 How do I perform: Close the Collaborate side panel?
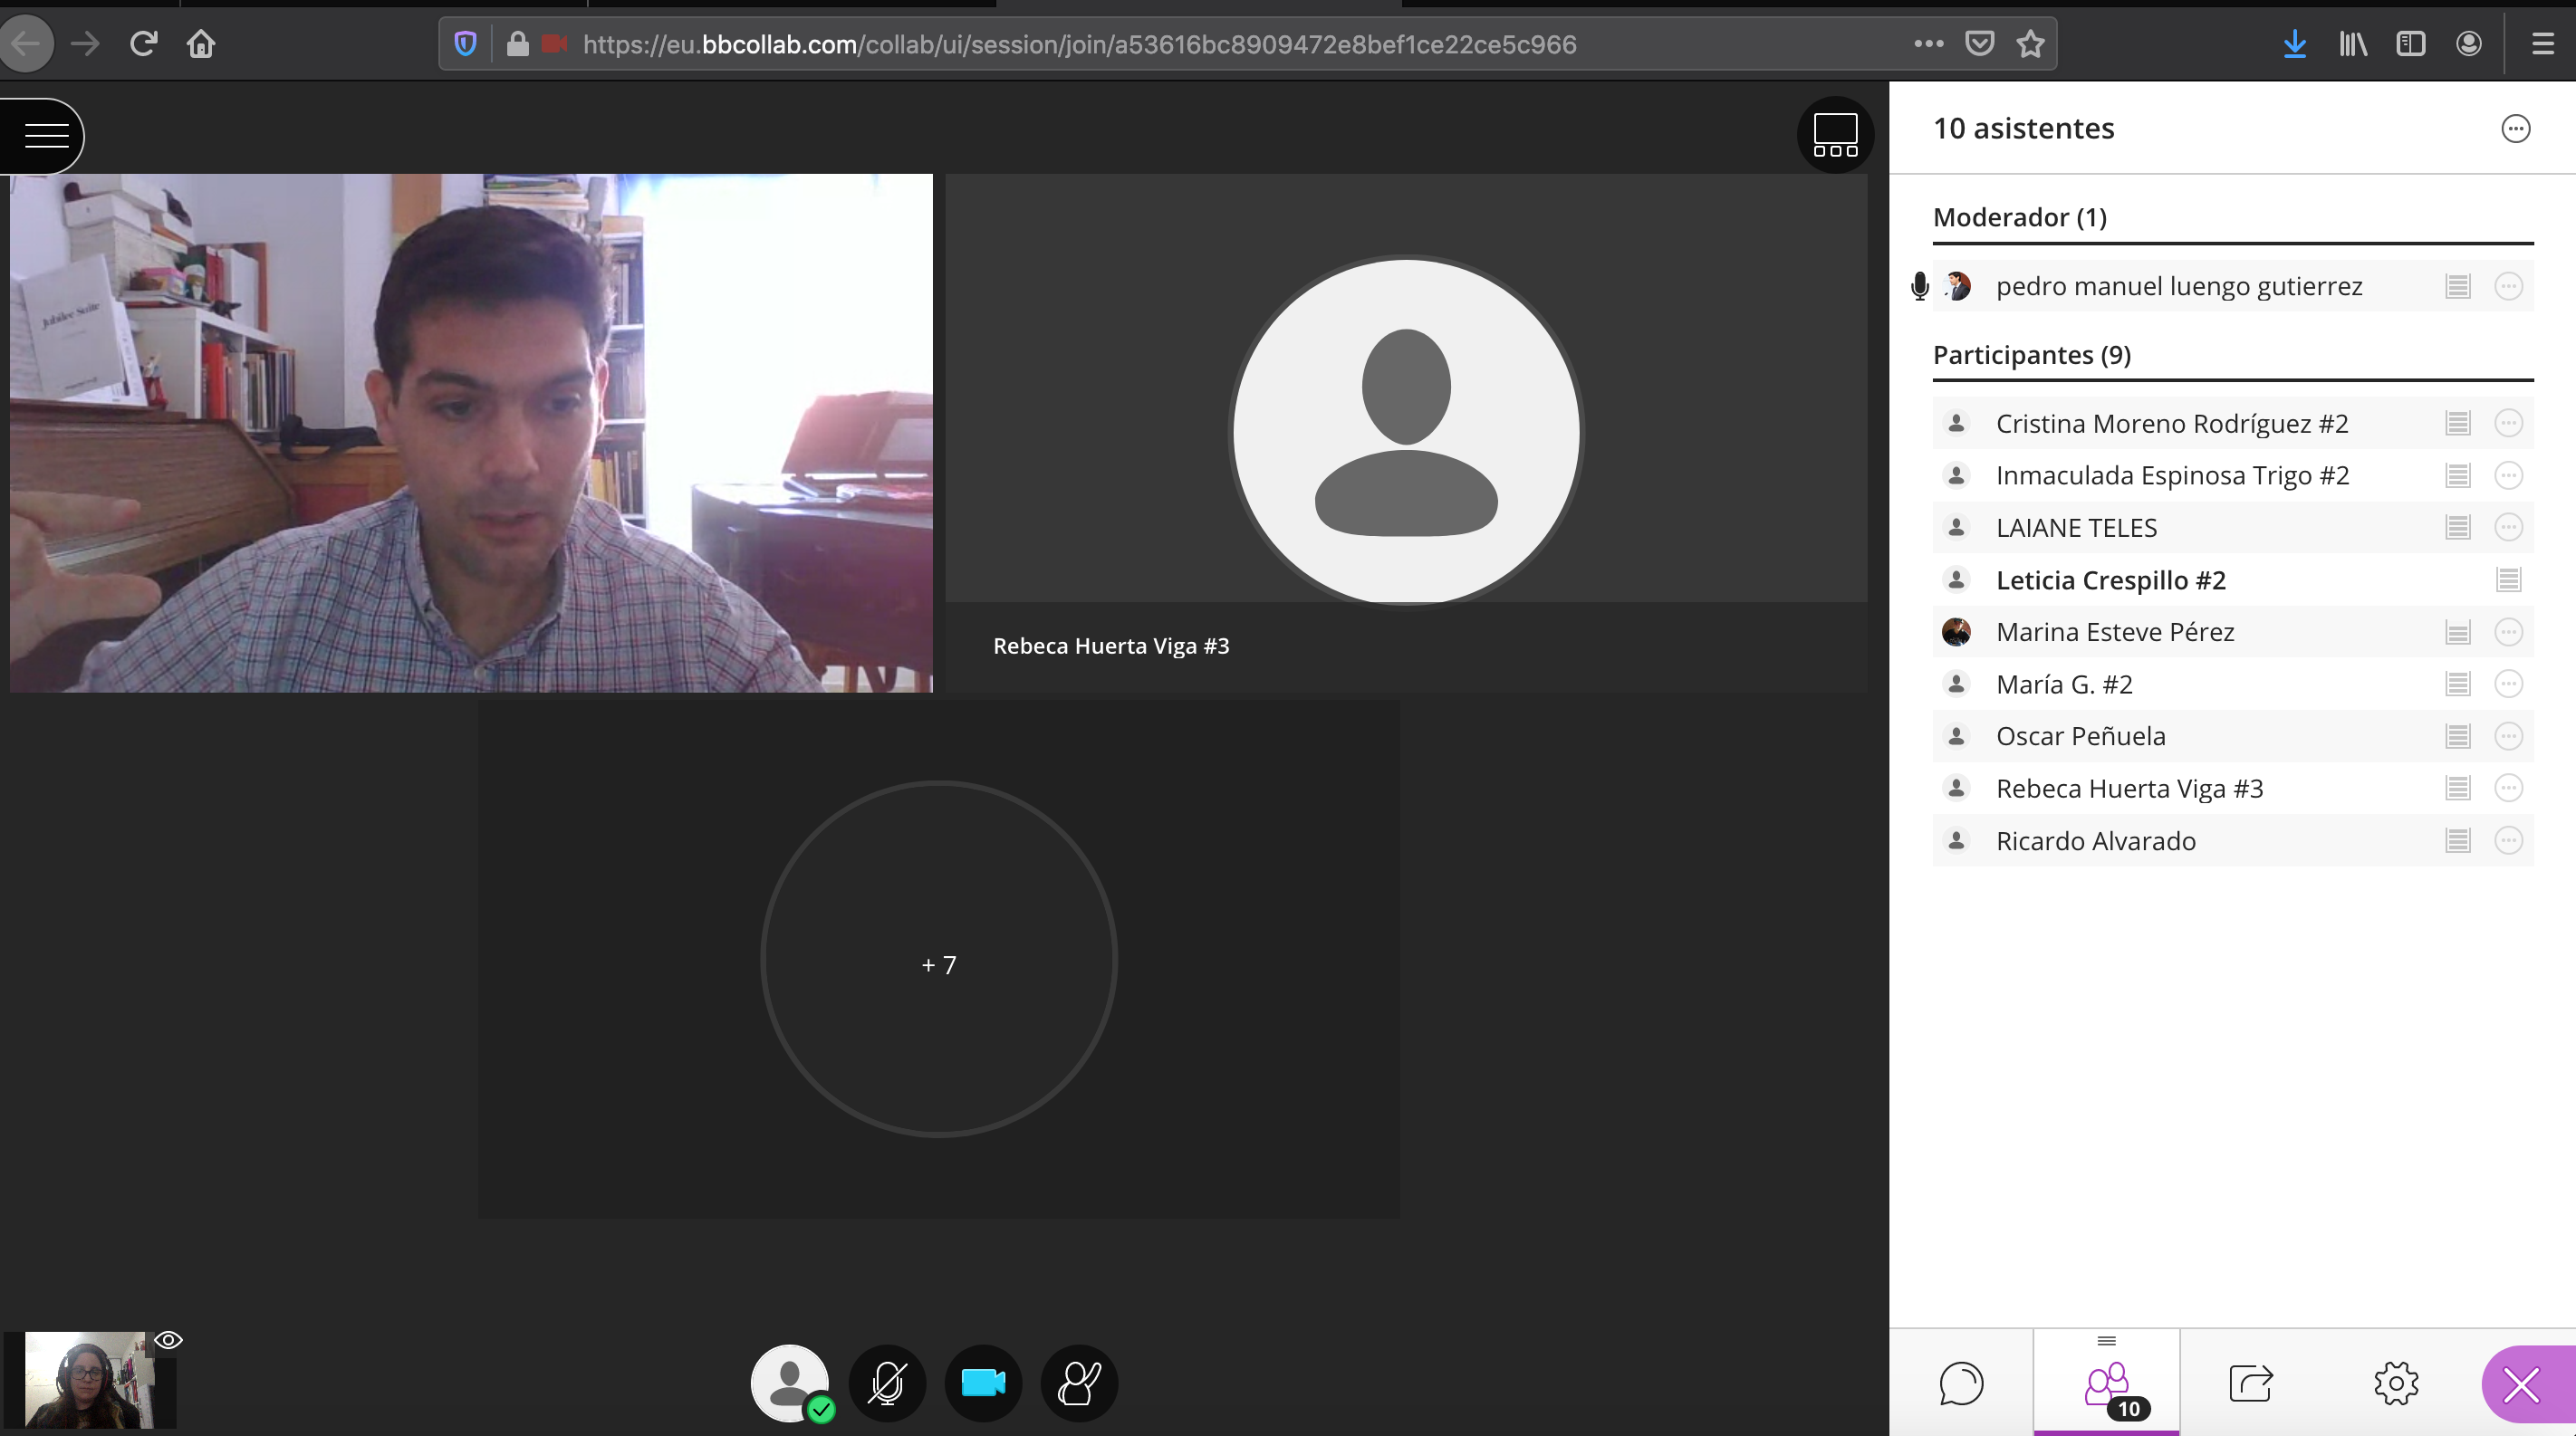tap(2521, 1385)
